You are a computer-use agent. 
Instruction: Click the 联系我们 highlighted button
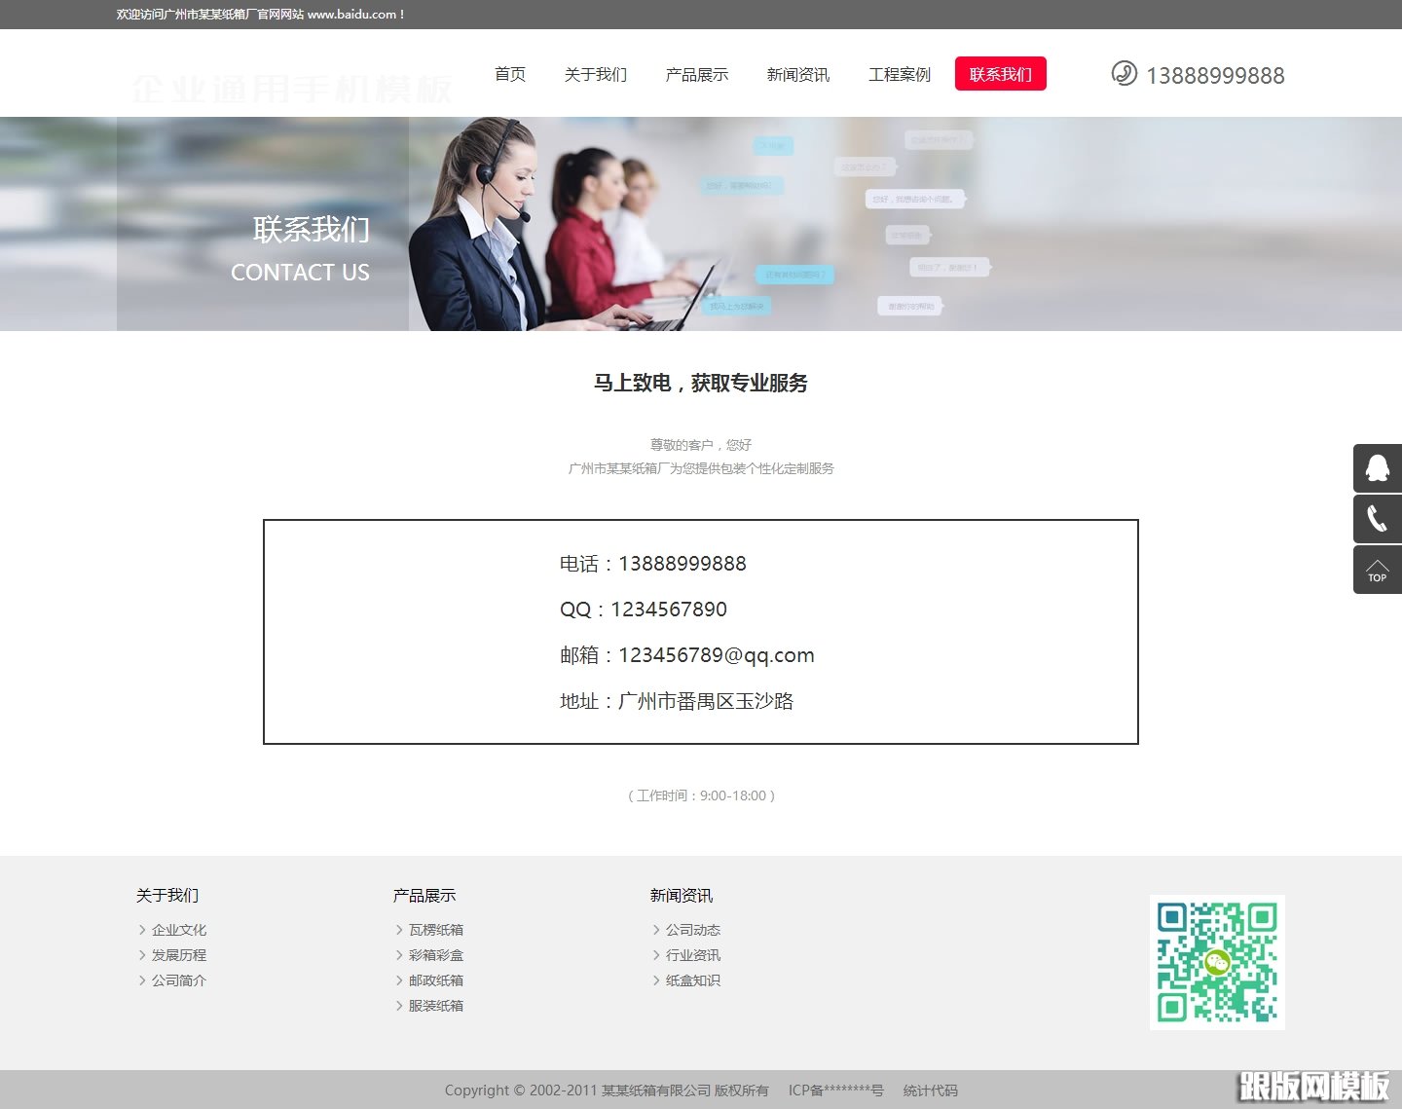[1001, 73]
